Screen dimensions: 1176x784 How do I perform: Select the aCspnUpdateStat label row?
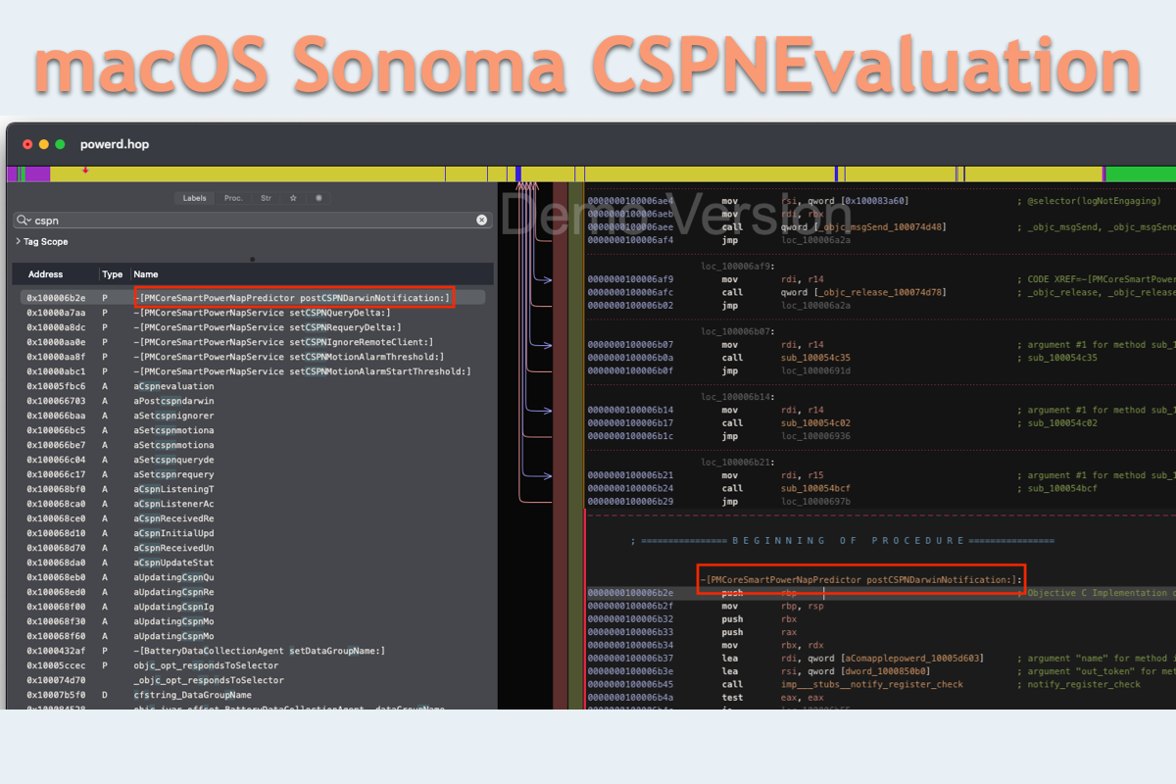pos(253,563)
